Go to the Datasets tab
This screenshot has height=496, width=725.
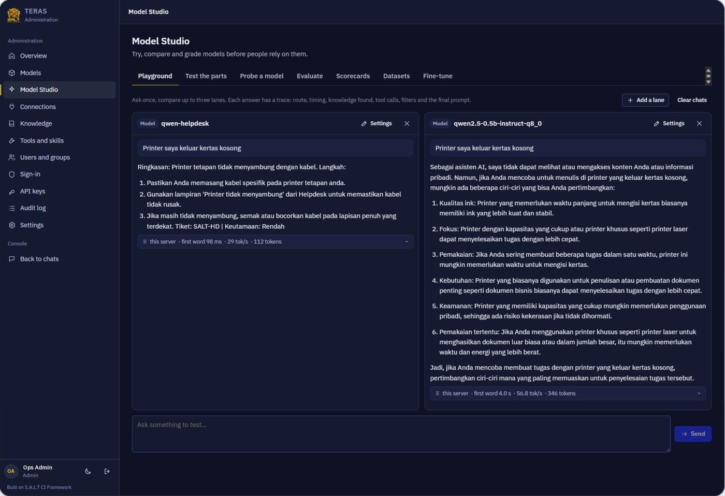pyautogui.click(x=396, y=76)
